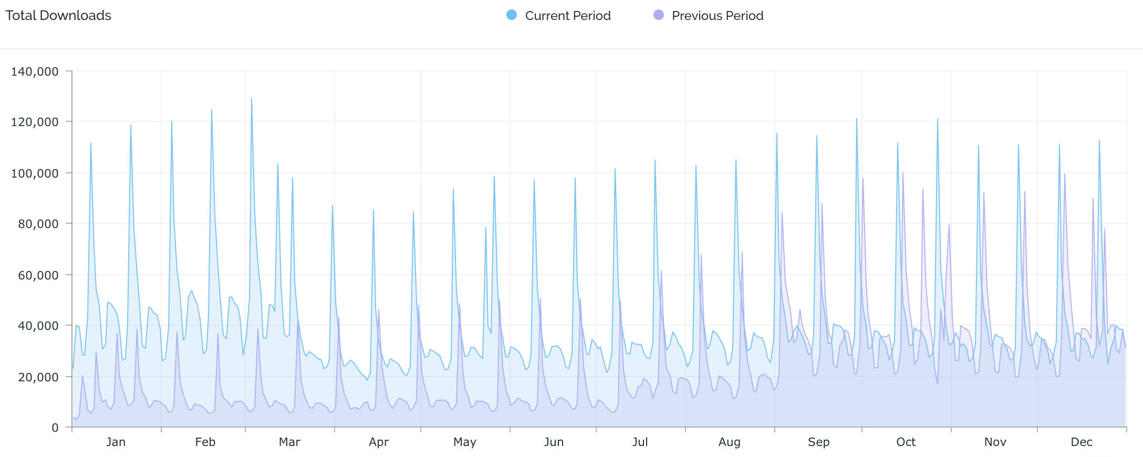This screenshot has width=1143, height=457.
Task: Toggle the Current Period legend entry
Action: 558,16
